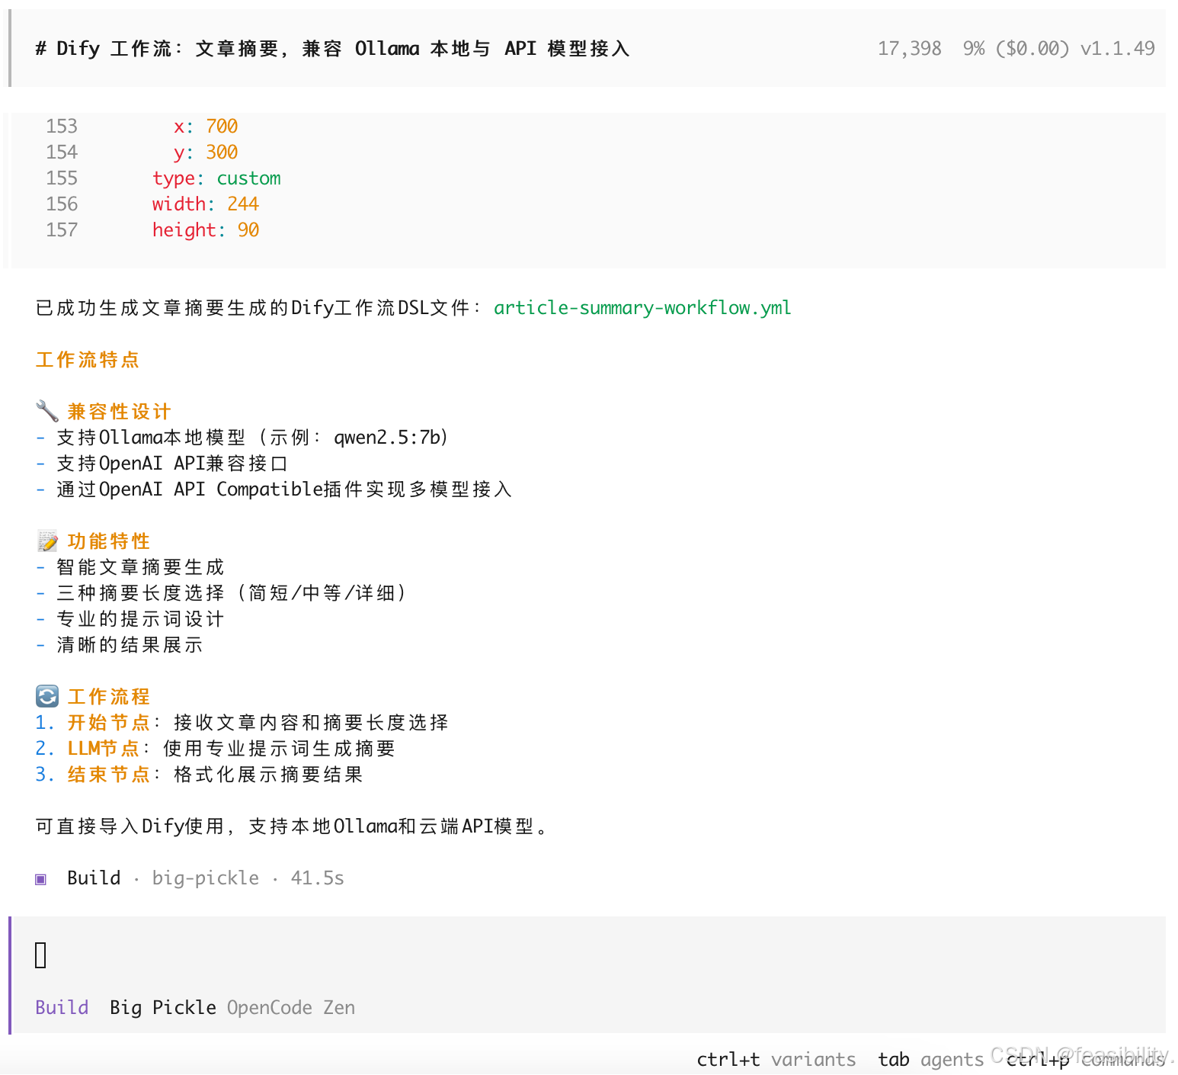Click step 3 结束节点 line
This screenshot has height=1075, width=1178.
pos(200,775)
